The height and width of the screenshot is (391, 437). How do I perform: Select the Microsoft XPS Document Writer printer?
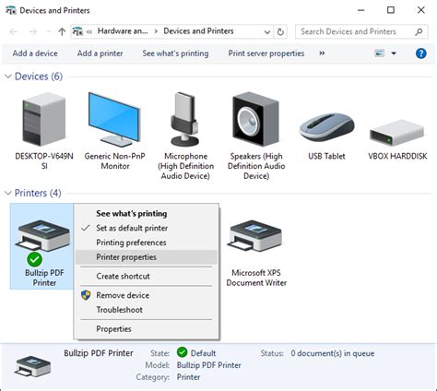tap(255, 236)
